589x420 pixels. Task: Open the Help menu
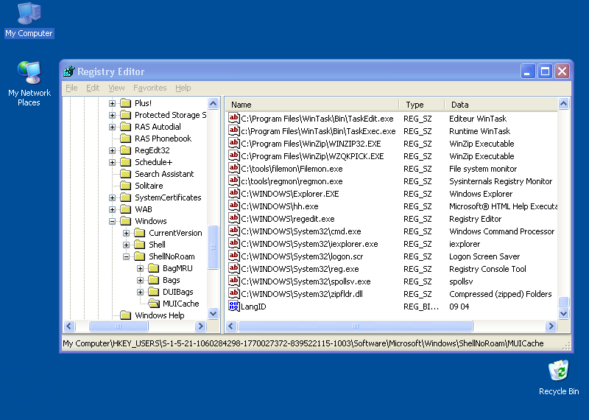pos(183,88)
